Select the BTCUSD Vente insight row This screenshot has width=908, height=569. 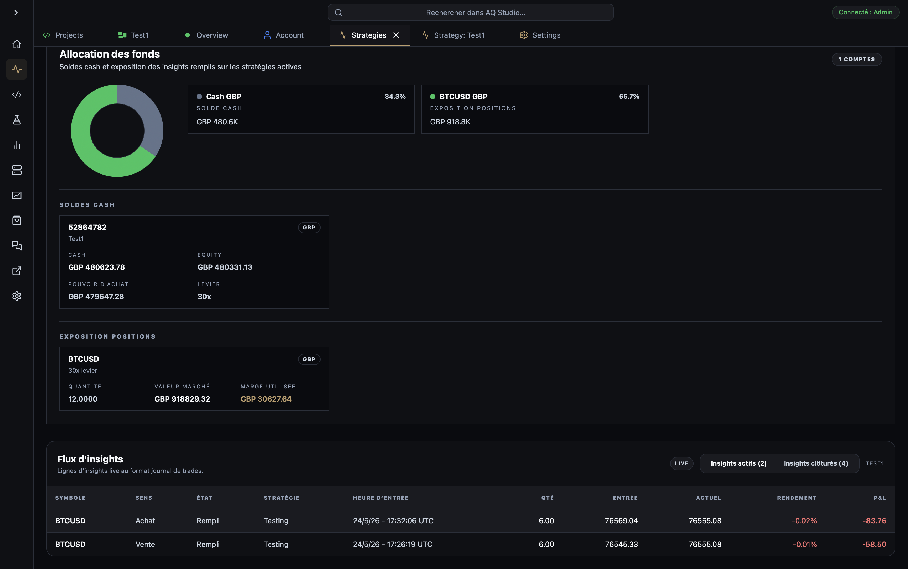tap(470, 545)
